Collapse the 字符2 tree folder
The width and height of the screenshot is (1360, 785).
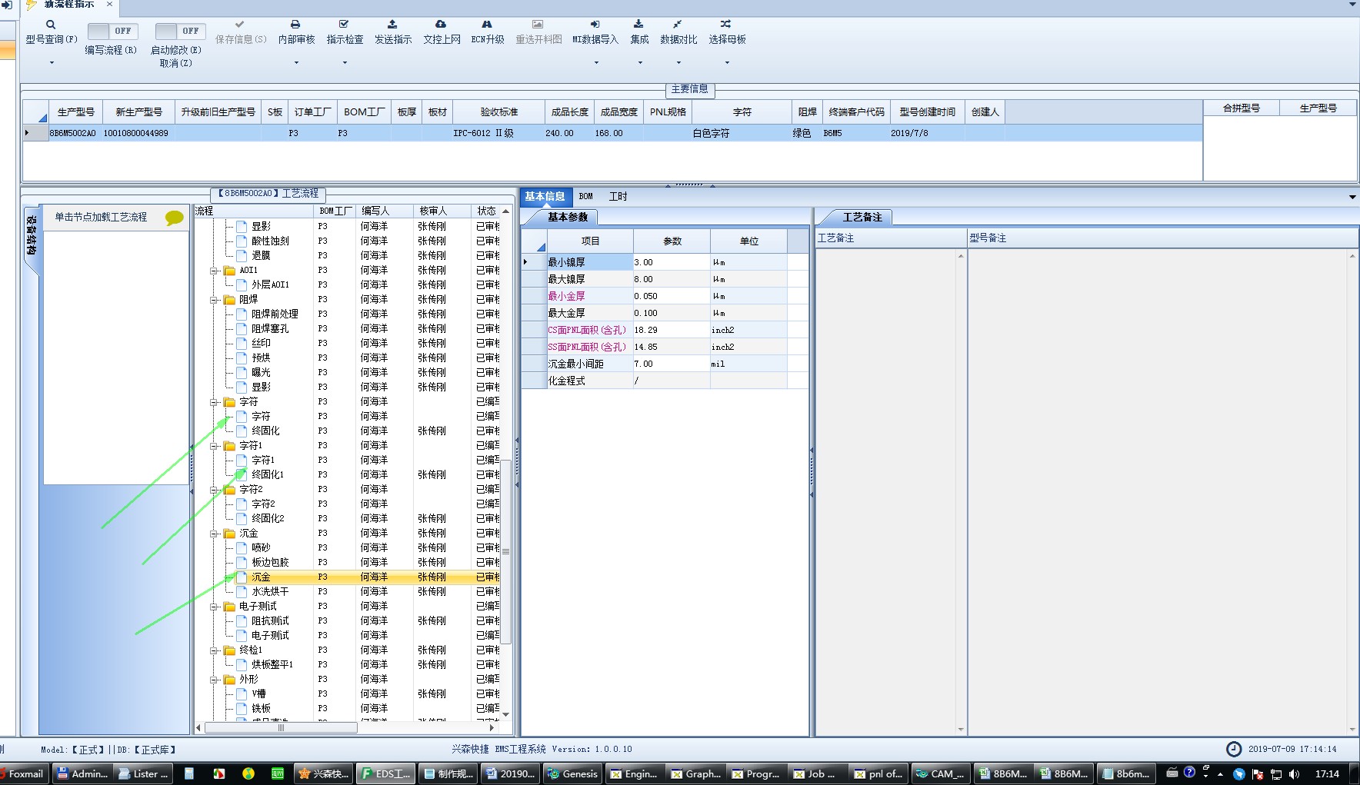coord(214,490)
